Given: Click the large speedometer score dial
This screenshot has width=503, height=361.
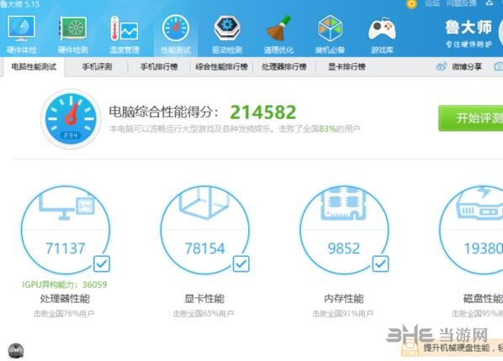Looking at the screenshot, I should pos(71,119).
